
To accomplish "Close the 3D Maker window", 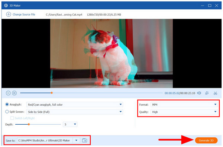I will [217, 6].
